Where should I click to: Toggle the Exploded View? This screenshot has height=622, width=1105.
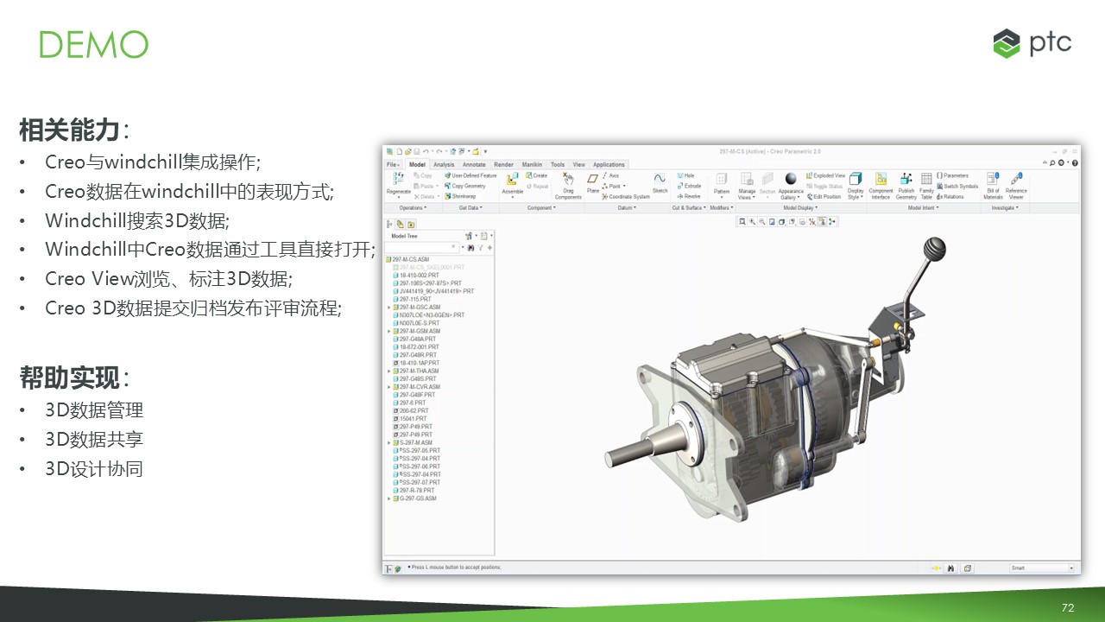point(826,175)
